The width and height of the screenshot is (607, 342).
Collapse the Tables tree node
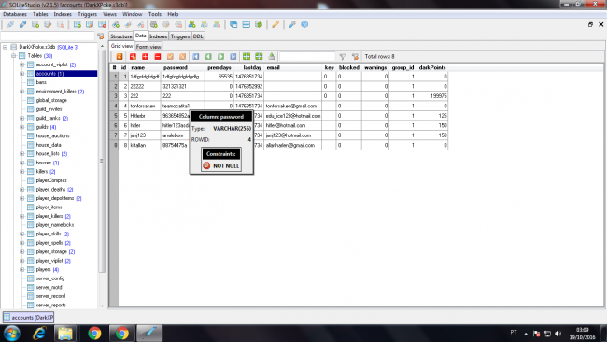point(14,56)
